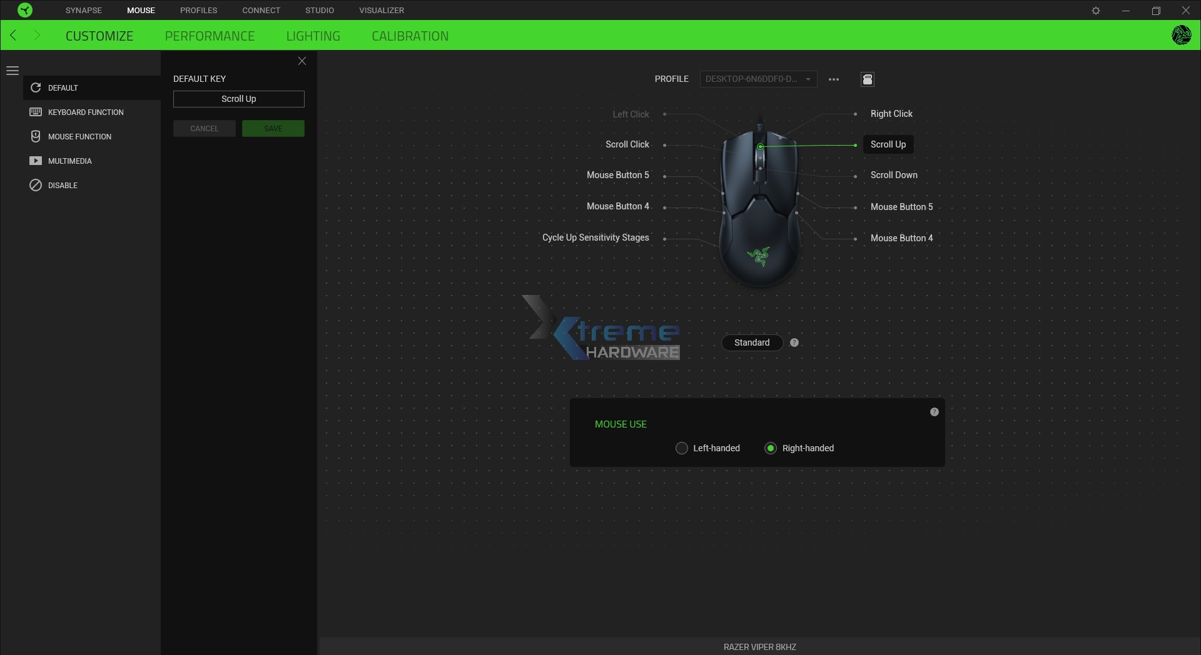
Task: Save the Scroll Up key assignment
Action: pyautogui.click(x=273, y=128)
